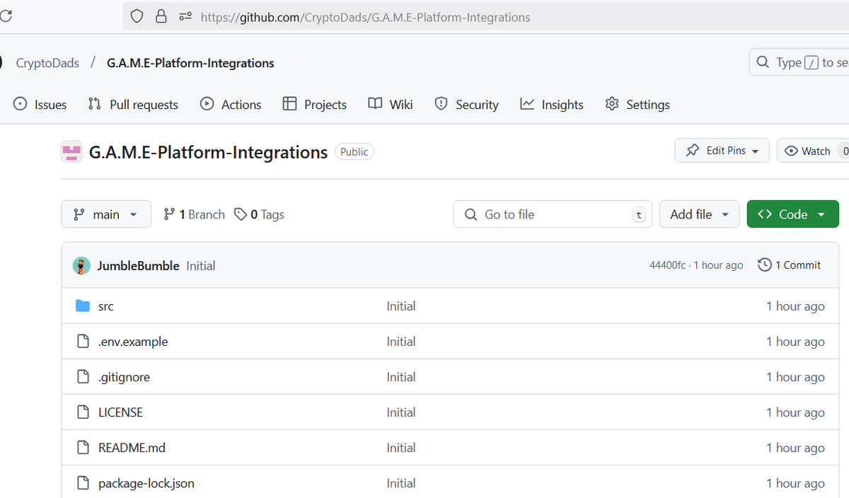Click the file icon next to .env.example
This screenshot has width=849, height=498.
pyautogui.click(x=83, y=342)
